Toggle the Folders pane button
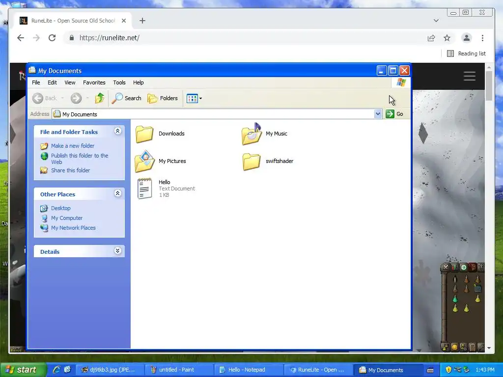 (x=163, y=98)
